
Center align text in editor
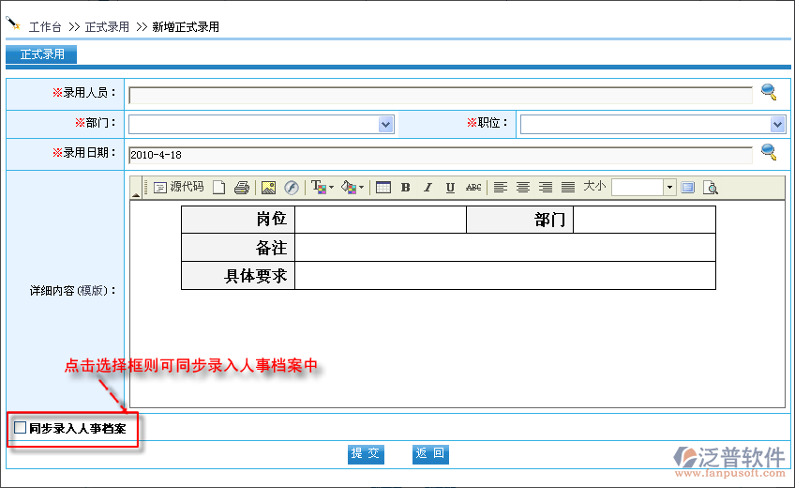tap(523, 188)
